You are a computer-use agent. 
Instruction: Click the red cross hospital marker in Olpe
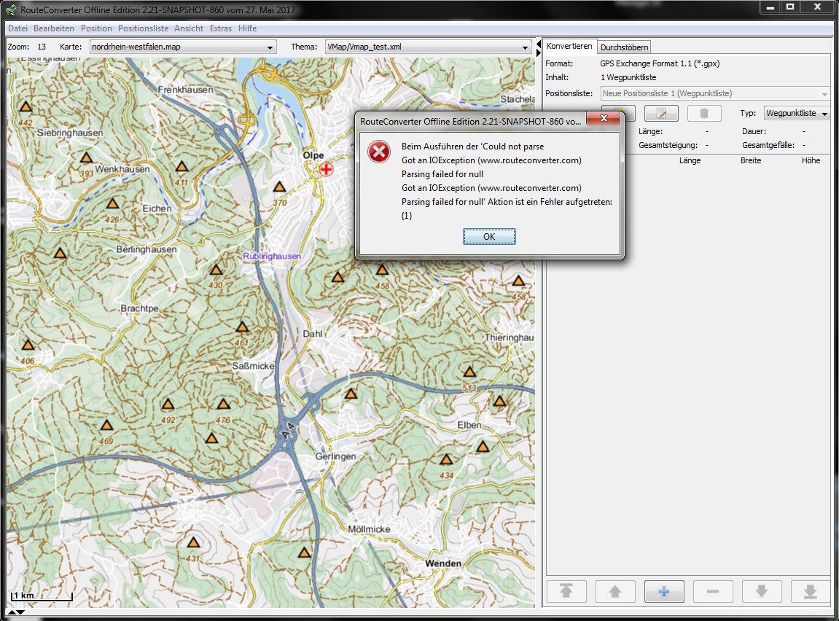point(327,170)
